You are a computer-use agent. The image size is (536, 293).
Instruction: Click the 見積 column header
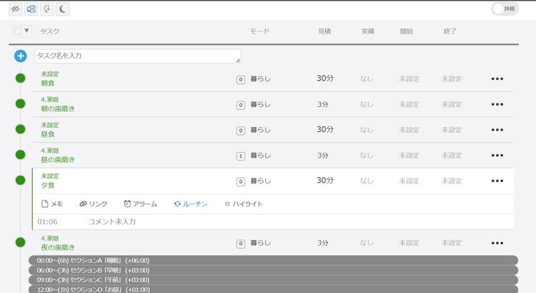[324, 31]
